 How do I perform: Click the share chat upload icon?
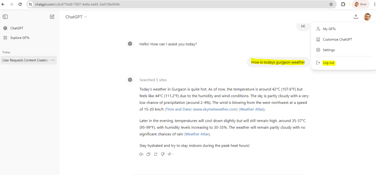point(356,17)
